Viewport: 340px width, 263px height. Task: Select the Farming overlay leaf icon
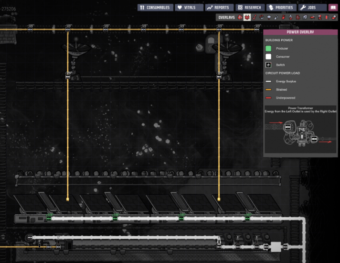point(305,17)
